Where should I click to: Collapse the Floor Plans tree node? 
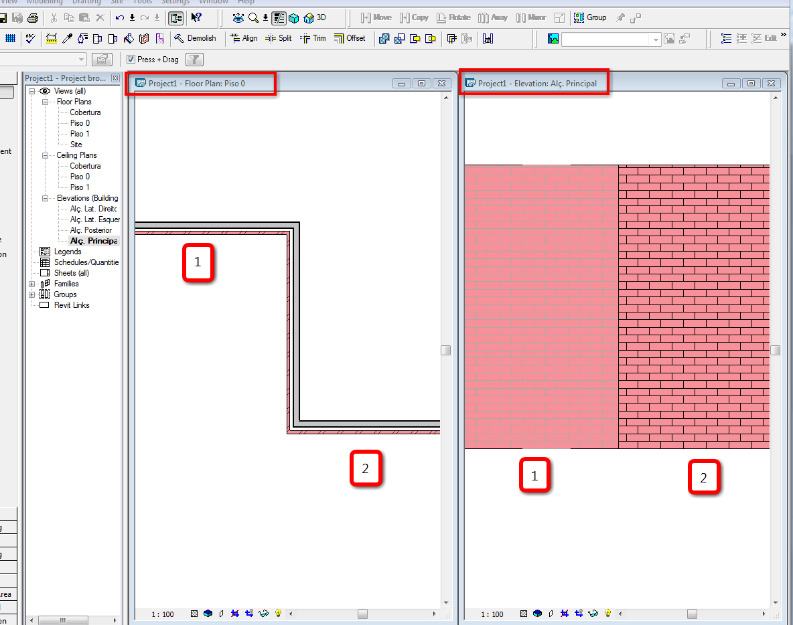pyautogui.click(x=45, y=102)
